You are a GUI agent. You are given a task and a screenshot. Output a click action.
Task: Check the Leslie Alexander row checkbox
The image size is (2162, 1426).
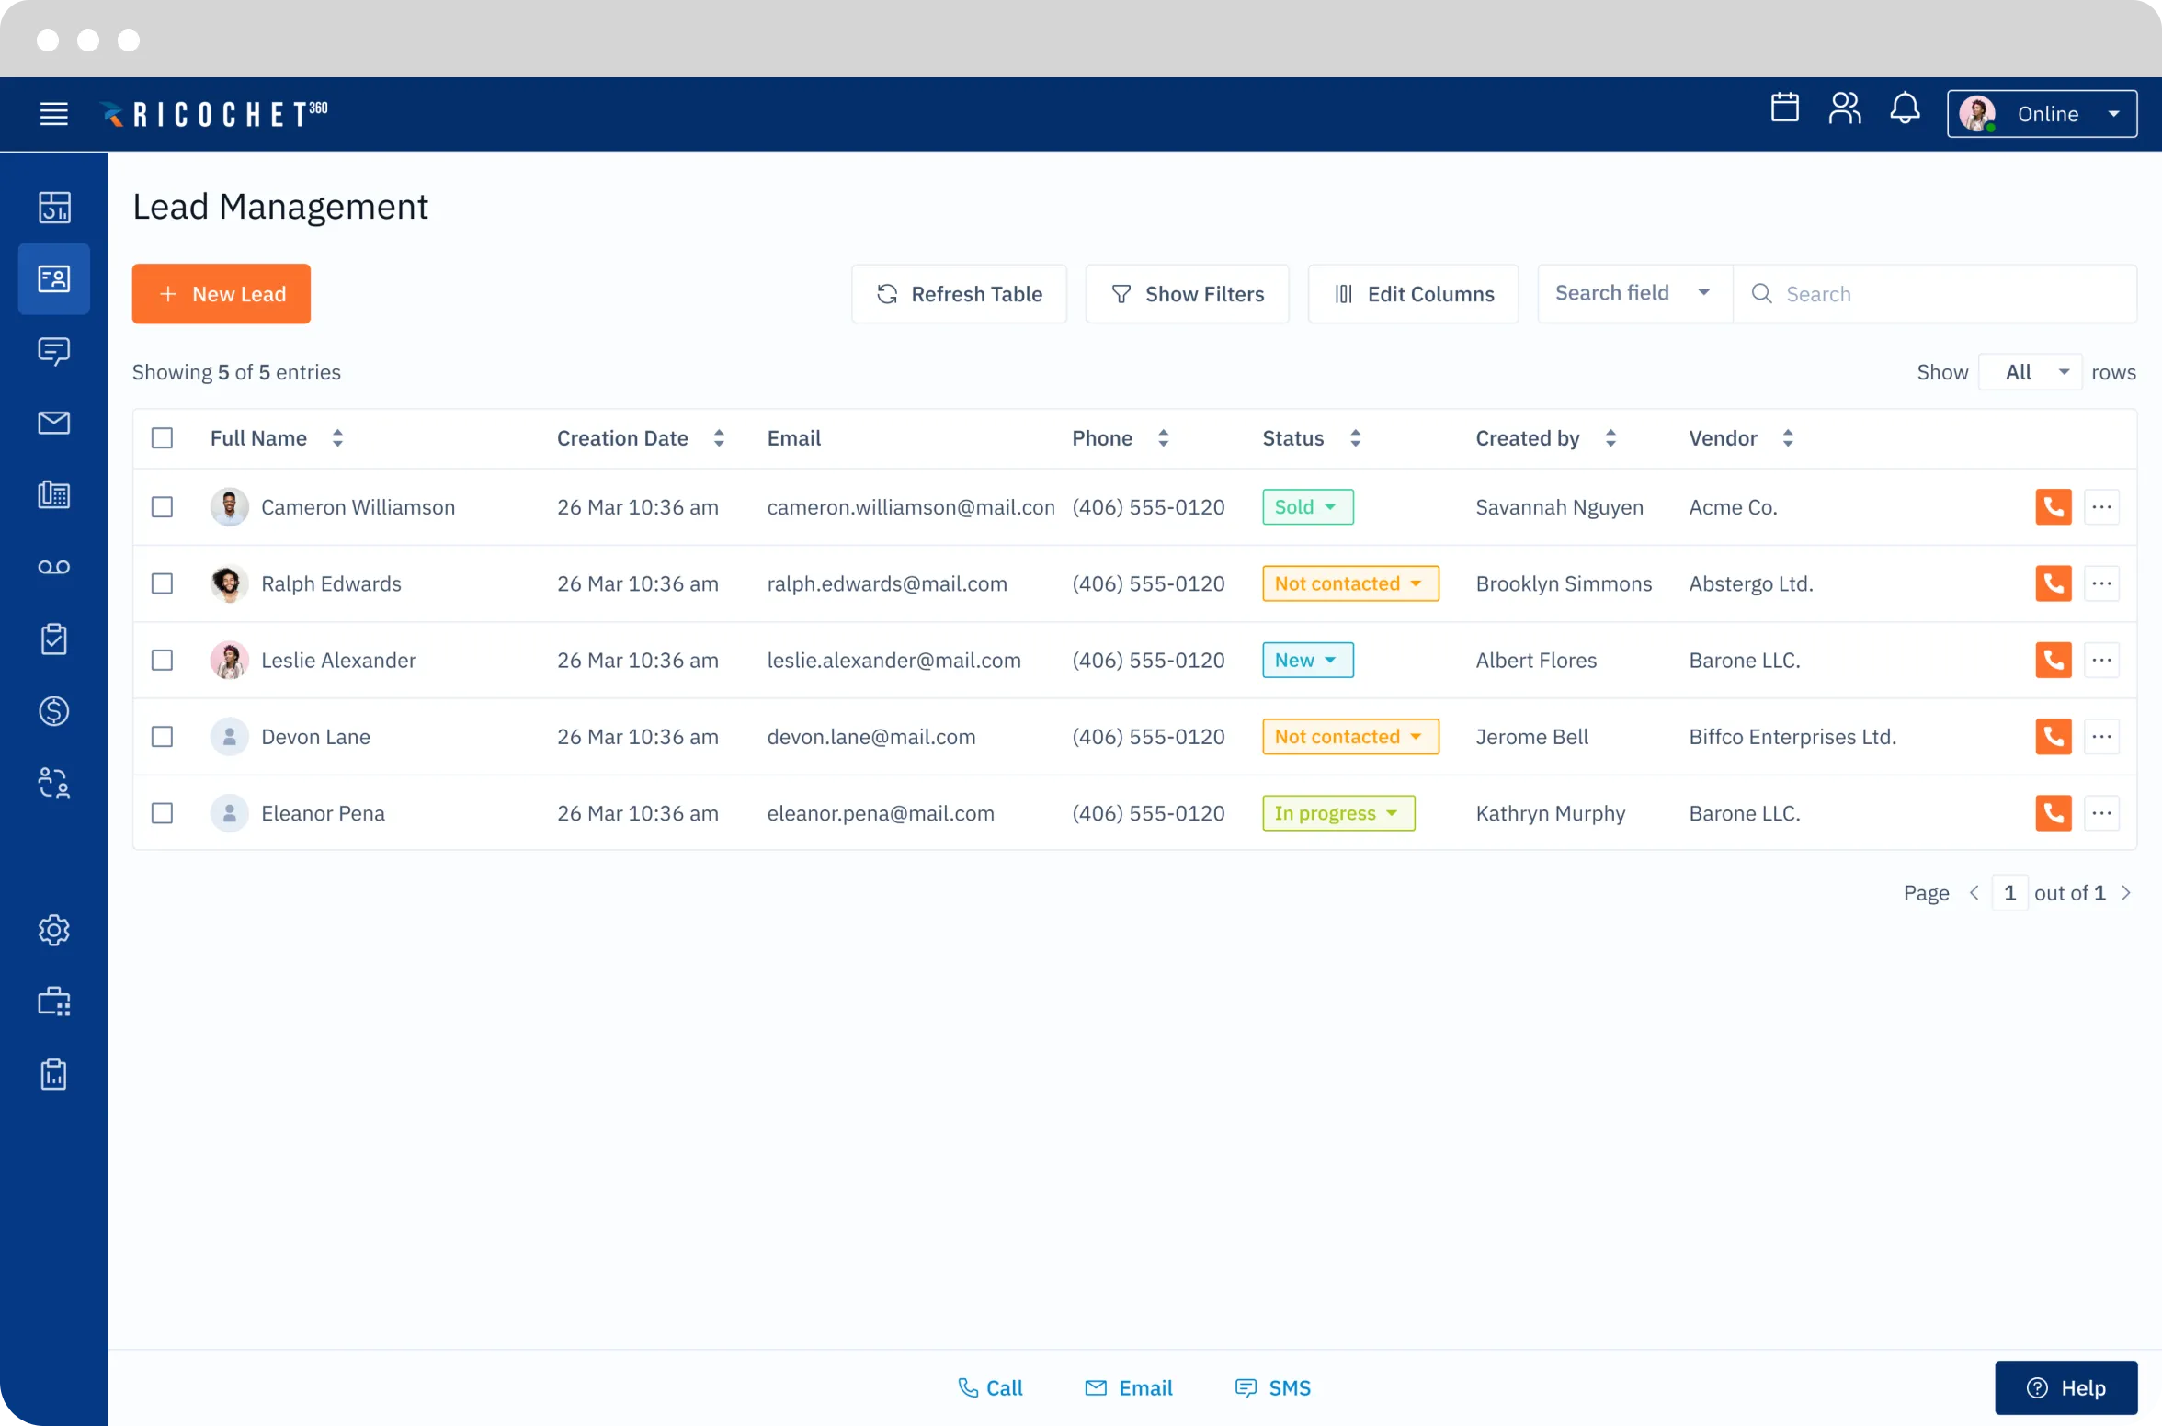[x=162, y=660]
